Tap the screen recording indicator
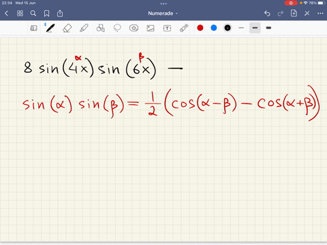The image size is (327, 245). (291, 3)
